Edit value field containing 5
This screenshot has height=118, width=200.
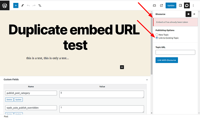coord(102,94)
